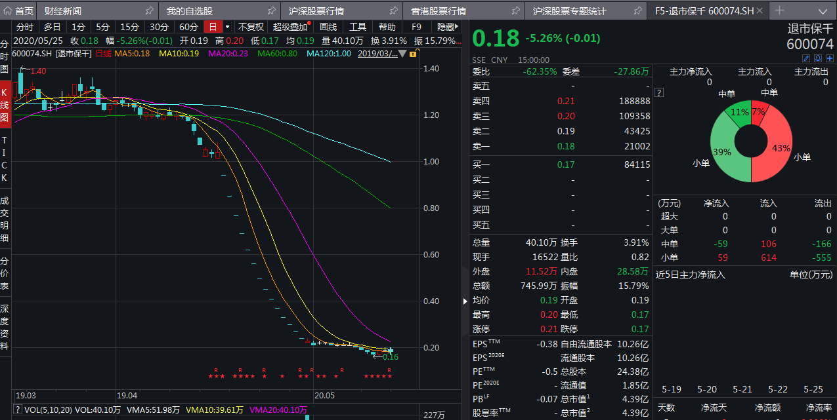Viewport: 837px width, 420px height.
Task: Switch to the 香港股票行情 tab
Action: point(439,11)
